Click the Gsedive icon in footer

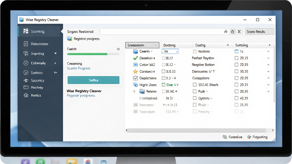point(225,137)
